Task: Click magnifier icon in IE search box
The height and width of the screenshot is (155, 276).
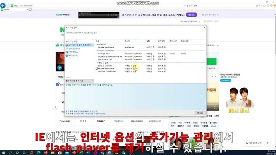Action: point(257,6)
